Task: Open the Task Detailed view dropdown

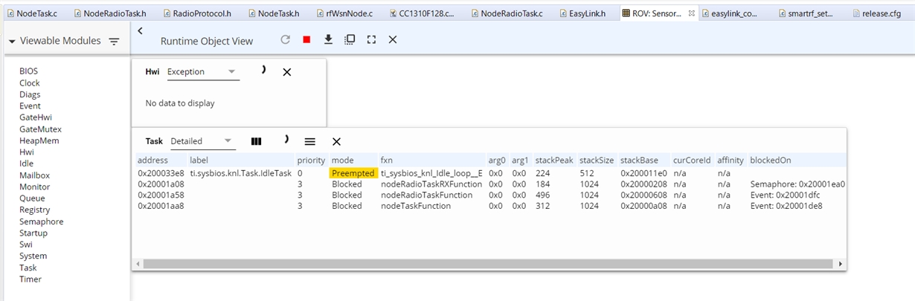Action: pyautogui.click(x=202, y=141)
